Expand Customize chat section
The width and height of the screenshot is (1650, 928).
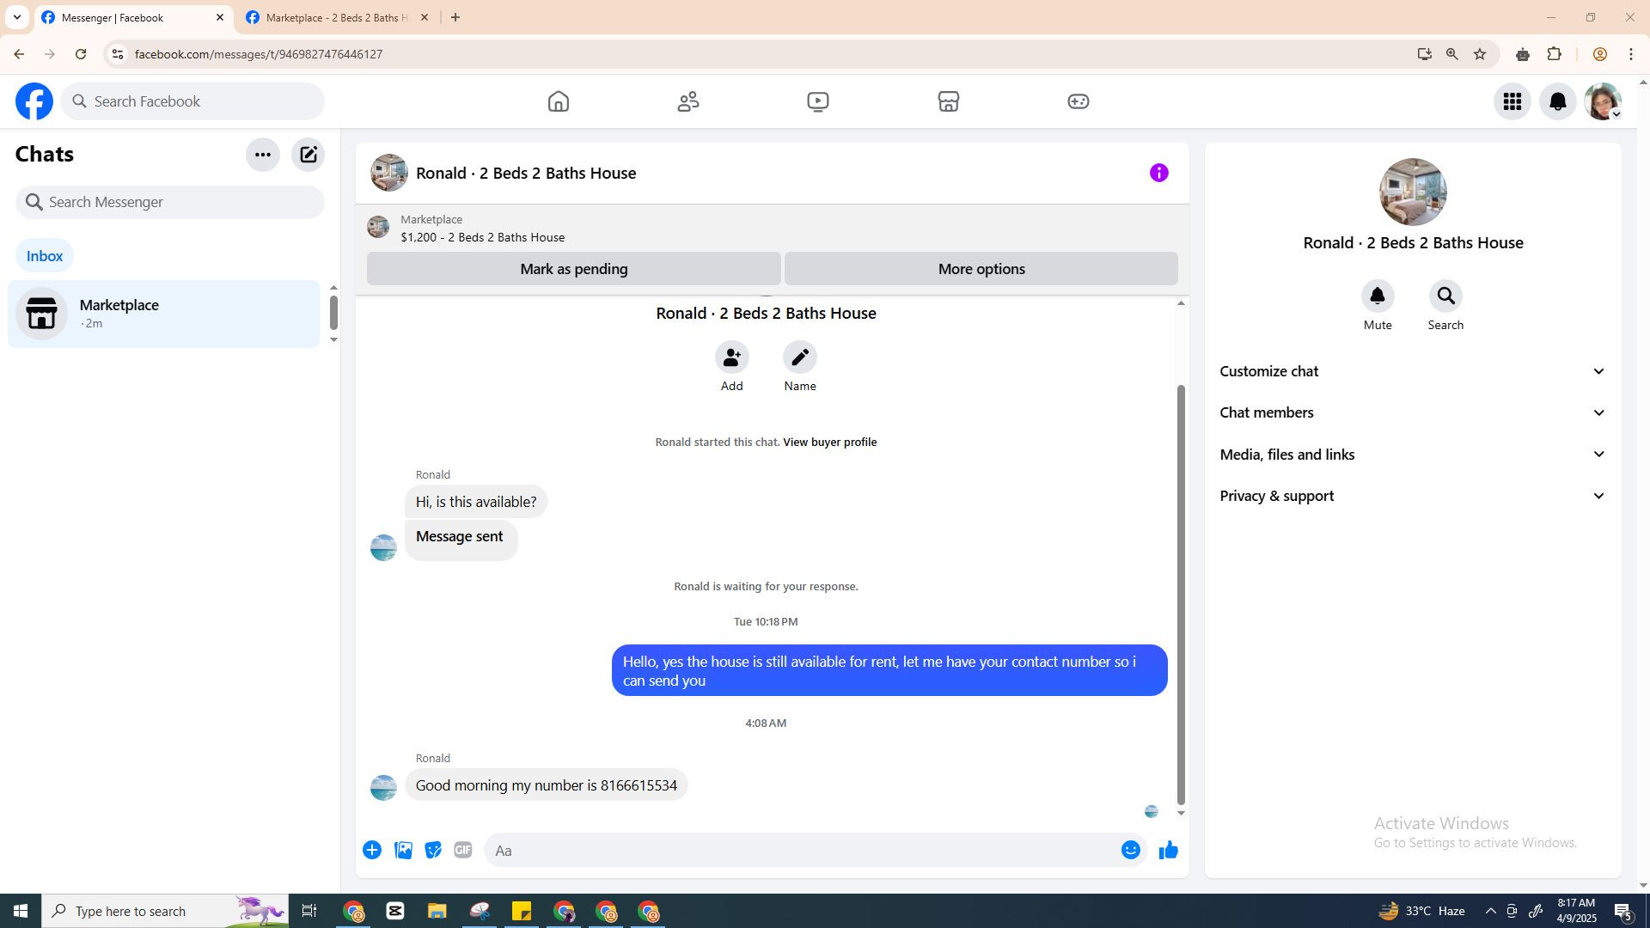(1413, 371)
